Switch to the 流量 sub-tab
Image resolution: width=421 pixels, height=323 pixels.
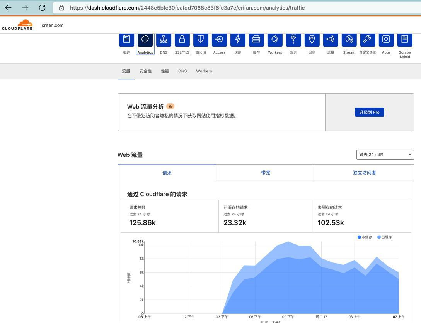click(x=126, y=71)
